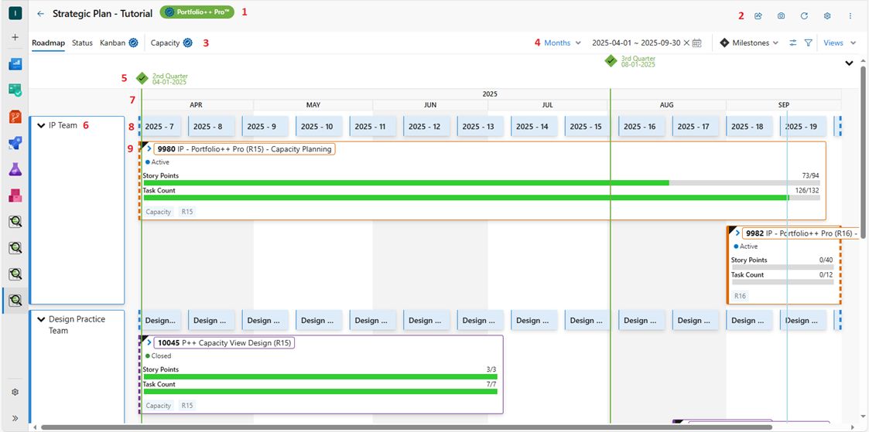Collapse the milestone header with black chevron

849,63
